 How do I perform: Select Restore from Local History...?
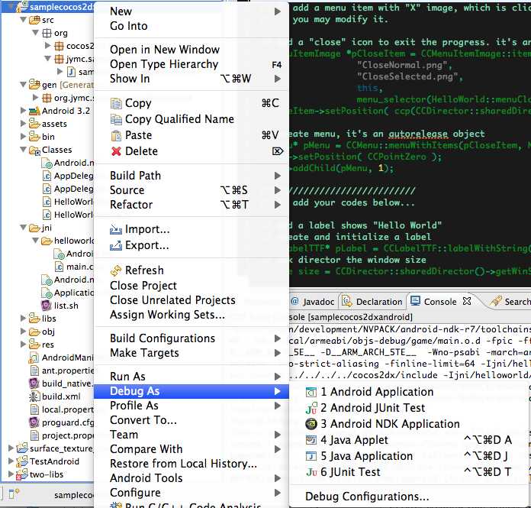pos(191,464)
